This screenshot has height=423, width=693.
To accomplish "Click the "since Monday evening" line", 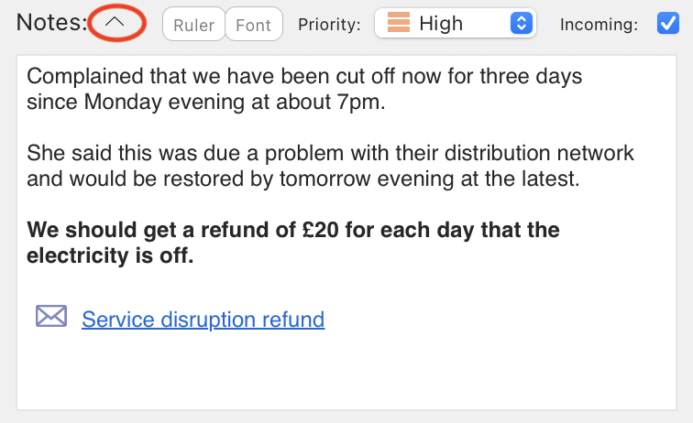I will pos(206,102).
